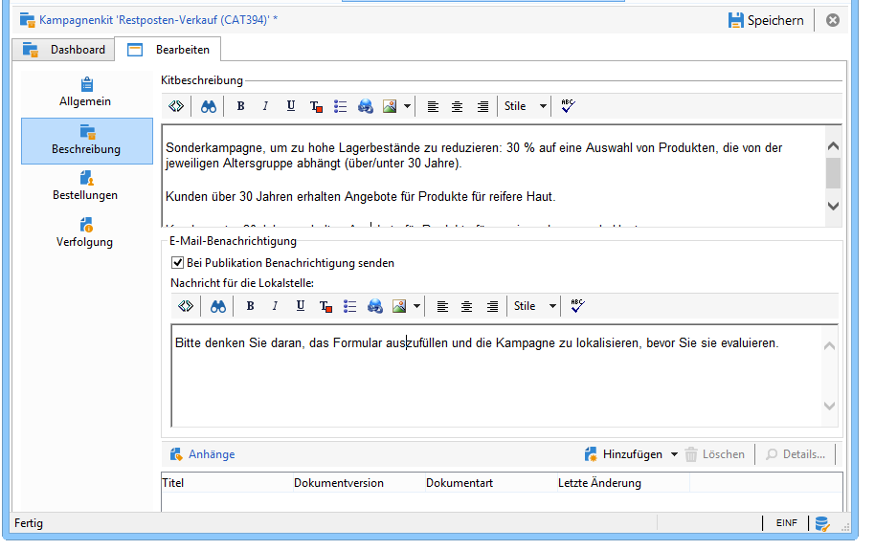Select the Bearbeiten tab
Image resolution: width=875 pixels, height=550 pixels.
click(168, 50)
